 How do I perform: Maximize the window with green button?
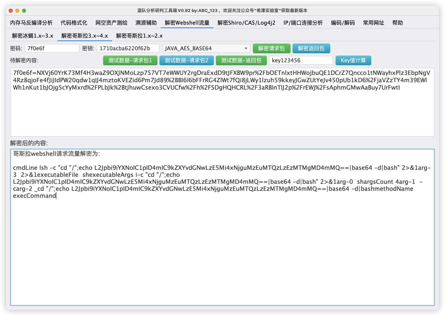[24, 11]
